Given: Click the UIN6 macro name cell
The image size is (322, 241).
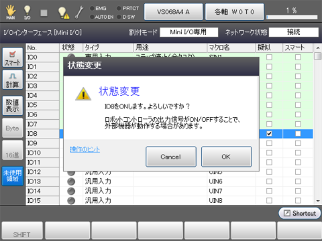Looking at the screenshot, I should click(231, 181).
